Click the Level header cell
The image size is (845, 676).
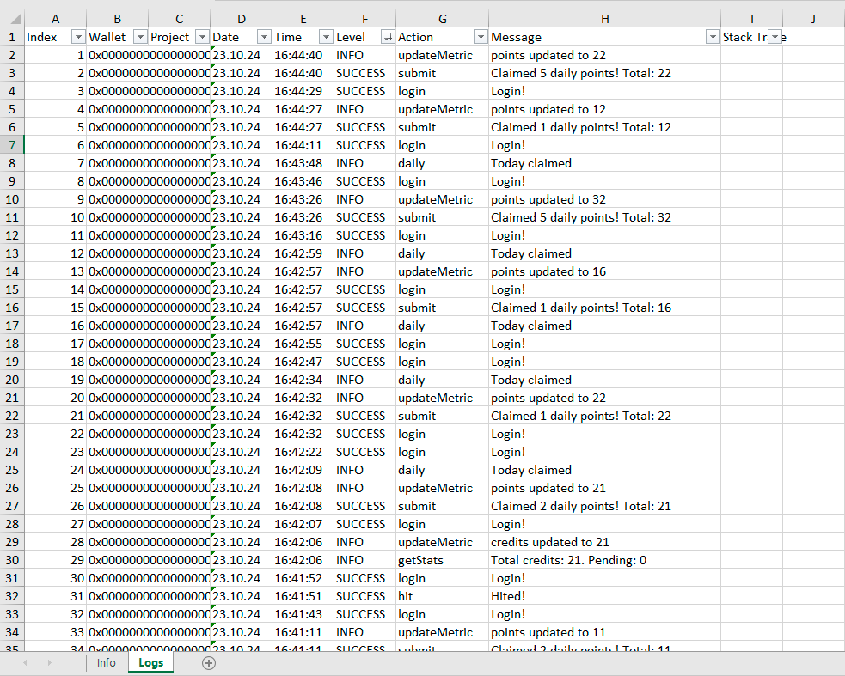point(364,37)
